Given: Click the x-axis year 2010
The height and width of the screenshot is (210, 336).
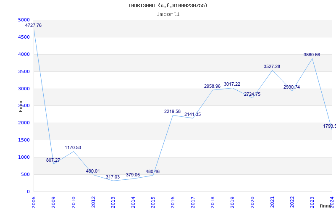Looking at the screenshot, I should [73, 202].
